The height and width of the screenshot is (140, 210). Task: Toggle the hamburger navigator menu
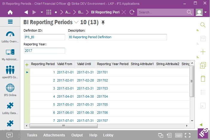pos(10,22)
